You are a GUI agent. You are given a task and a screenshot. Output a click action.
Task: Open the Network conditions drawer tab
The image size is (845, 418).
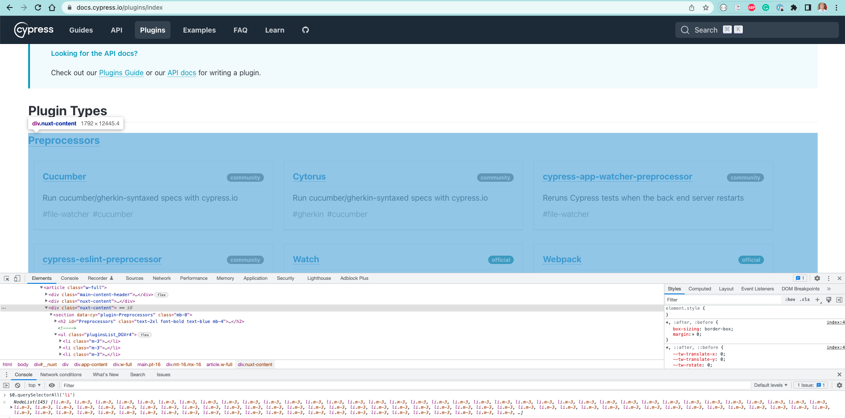(61, 374)
